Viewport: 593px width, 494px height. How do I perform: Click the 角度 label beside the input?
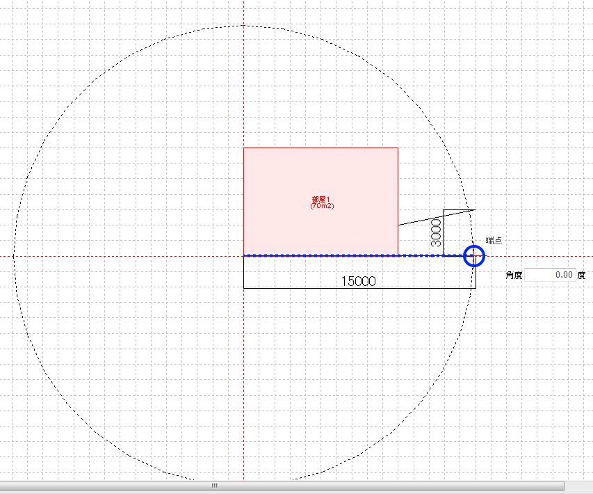click(514, 275)
